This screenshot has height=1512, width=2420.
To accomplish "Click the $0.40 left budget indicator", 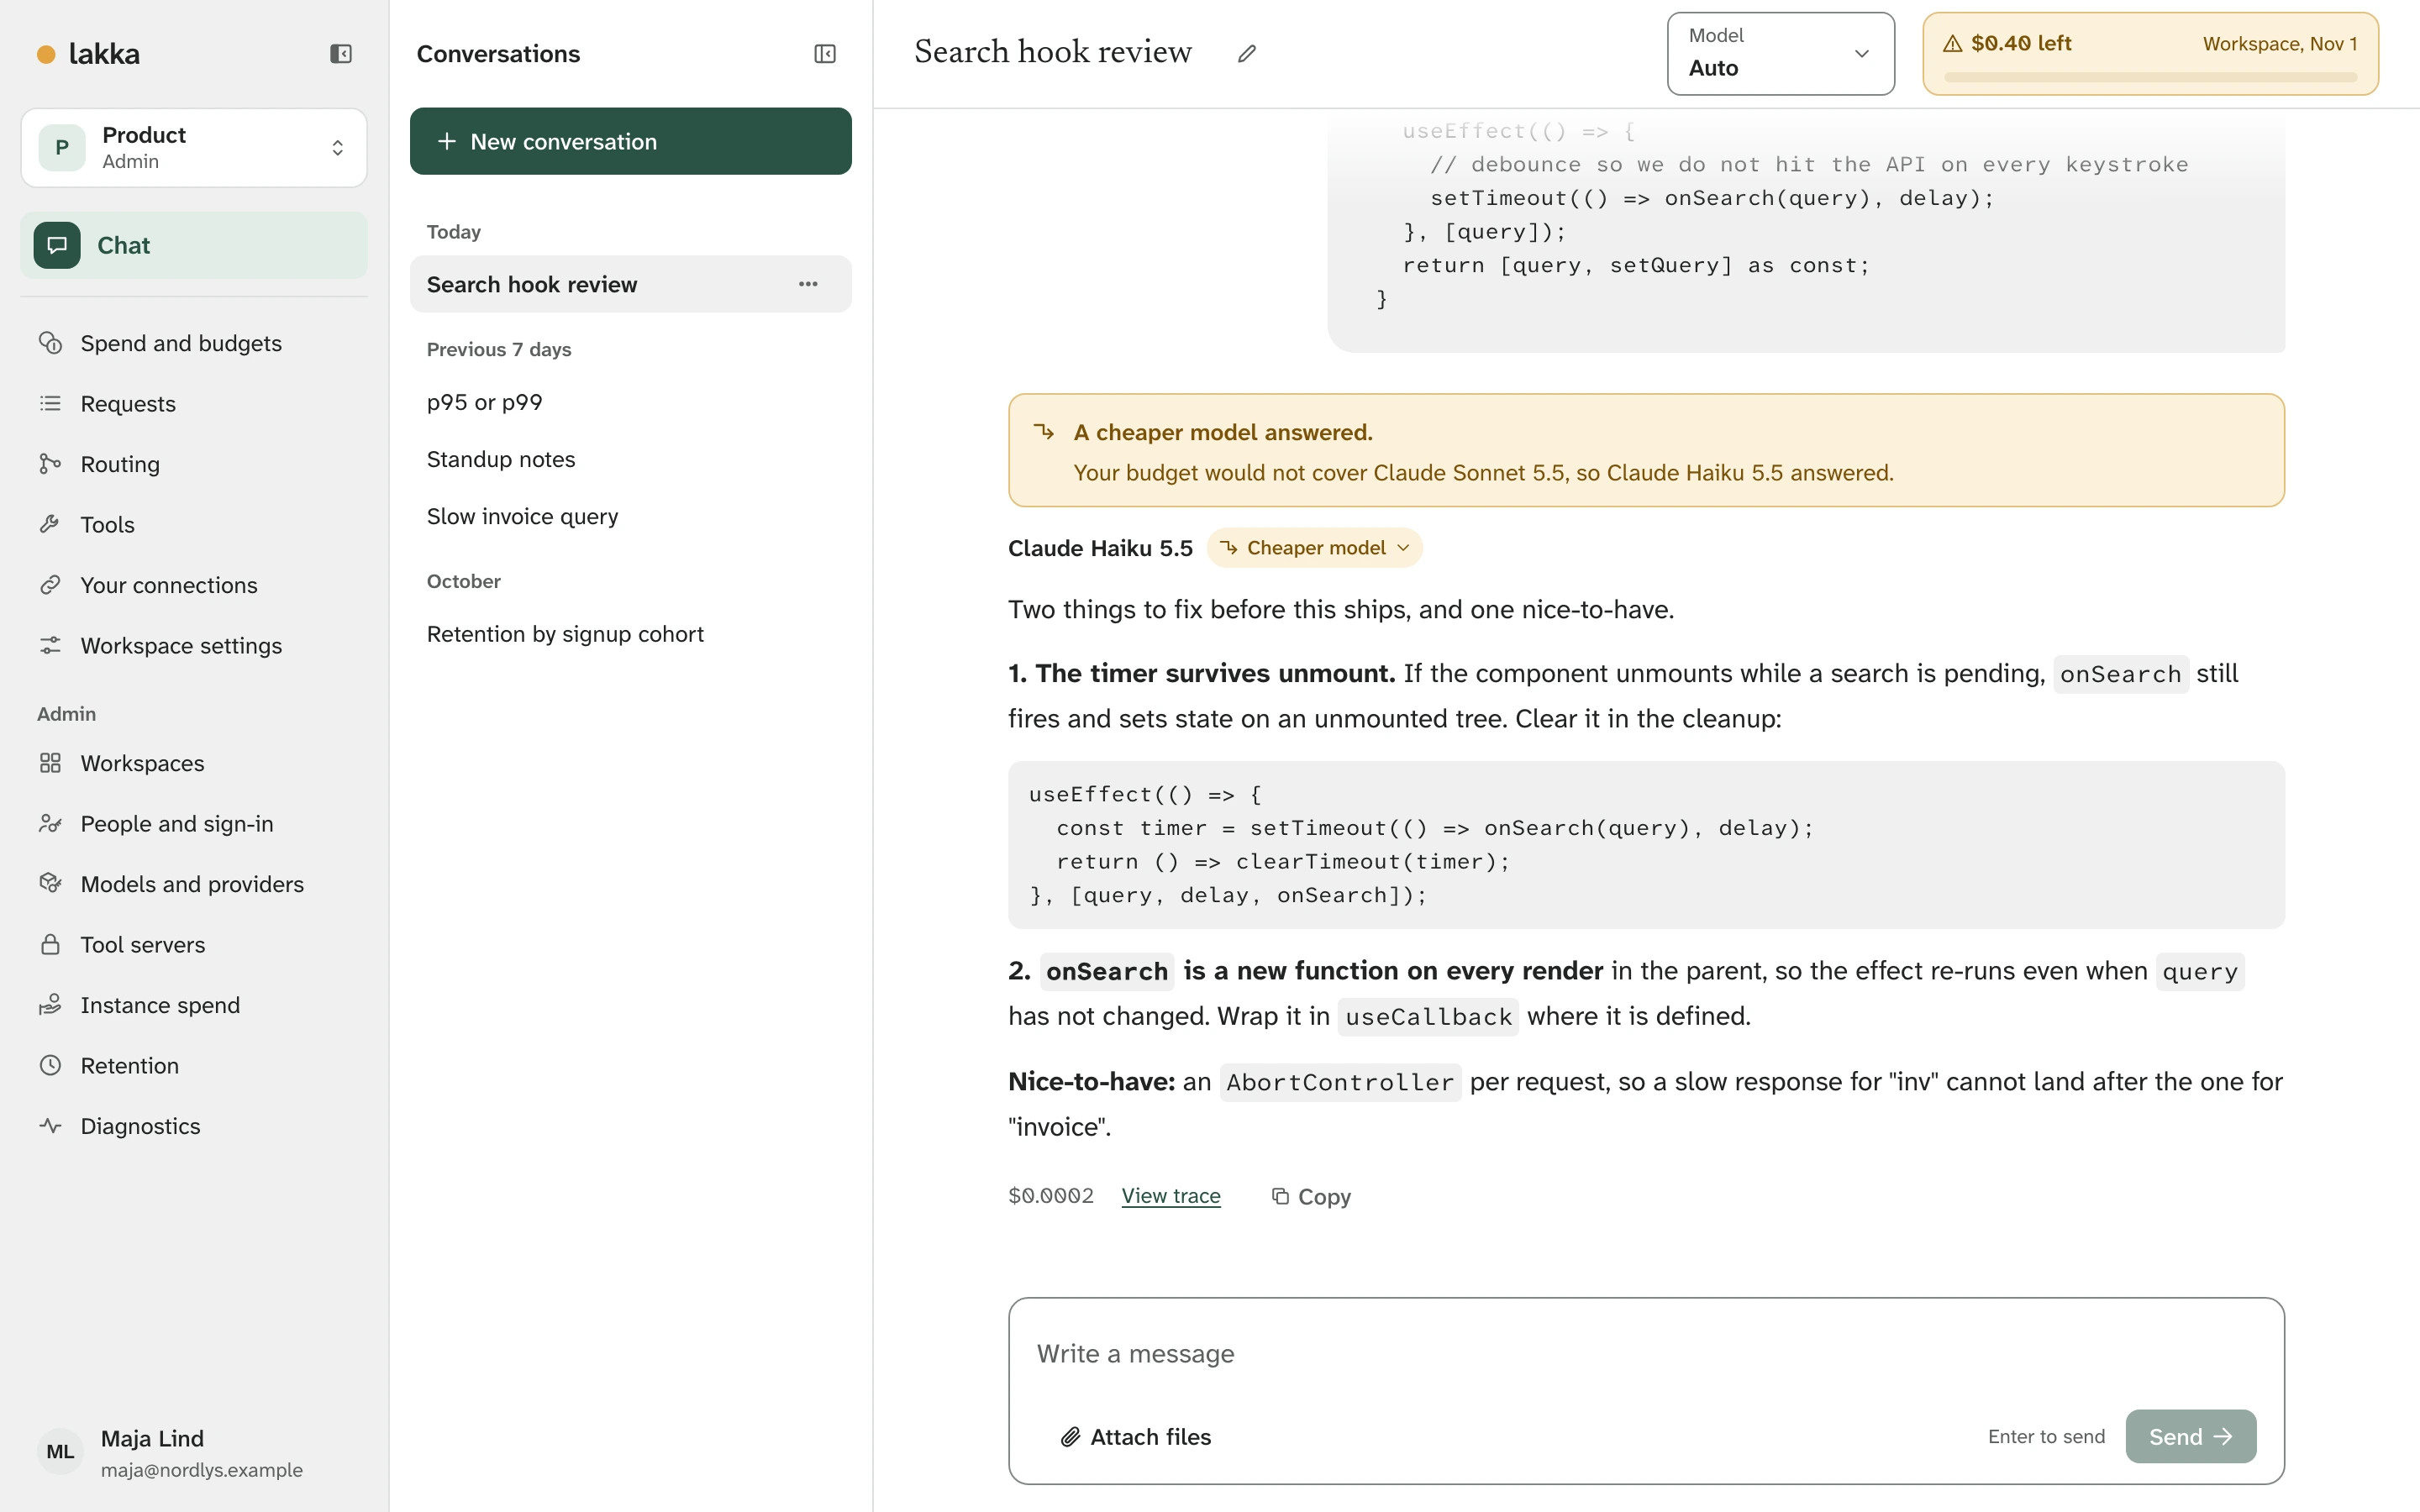I will coord(2150,54).
